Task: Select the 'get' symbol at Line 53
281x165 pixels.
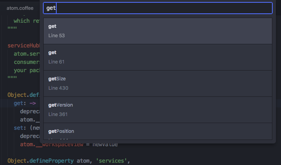Action: click(158, 31)
